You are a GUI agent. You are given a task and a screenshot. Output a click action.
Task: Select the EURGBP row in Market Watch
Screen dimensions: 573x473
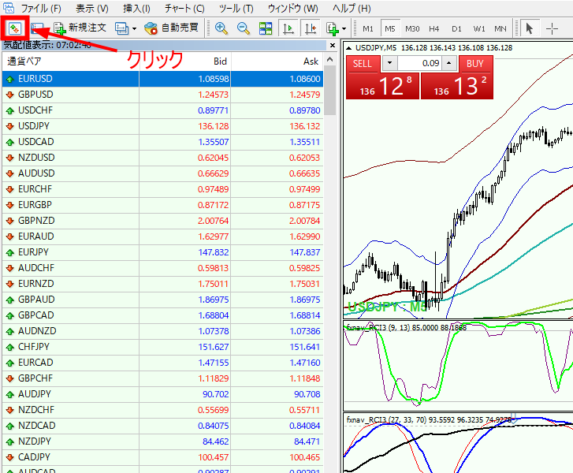[162, 205]
